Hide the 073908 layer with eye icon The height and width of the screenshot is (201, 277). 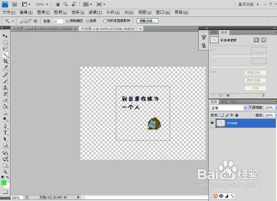point(212,123)
